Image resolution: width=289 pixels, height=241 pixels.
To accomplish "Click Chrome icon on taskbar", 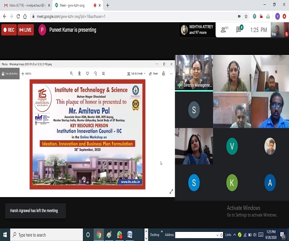I will click(x=99, y=235).
